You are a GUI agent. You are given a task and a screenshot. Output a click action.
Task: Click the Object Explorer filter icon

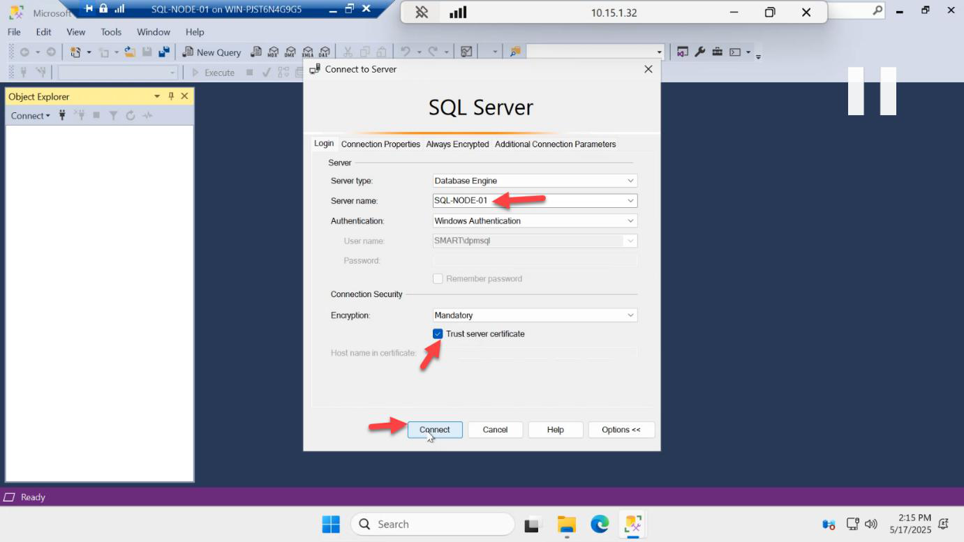pos(113,116)
